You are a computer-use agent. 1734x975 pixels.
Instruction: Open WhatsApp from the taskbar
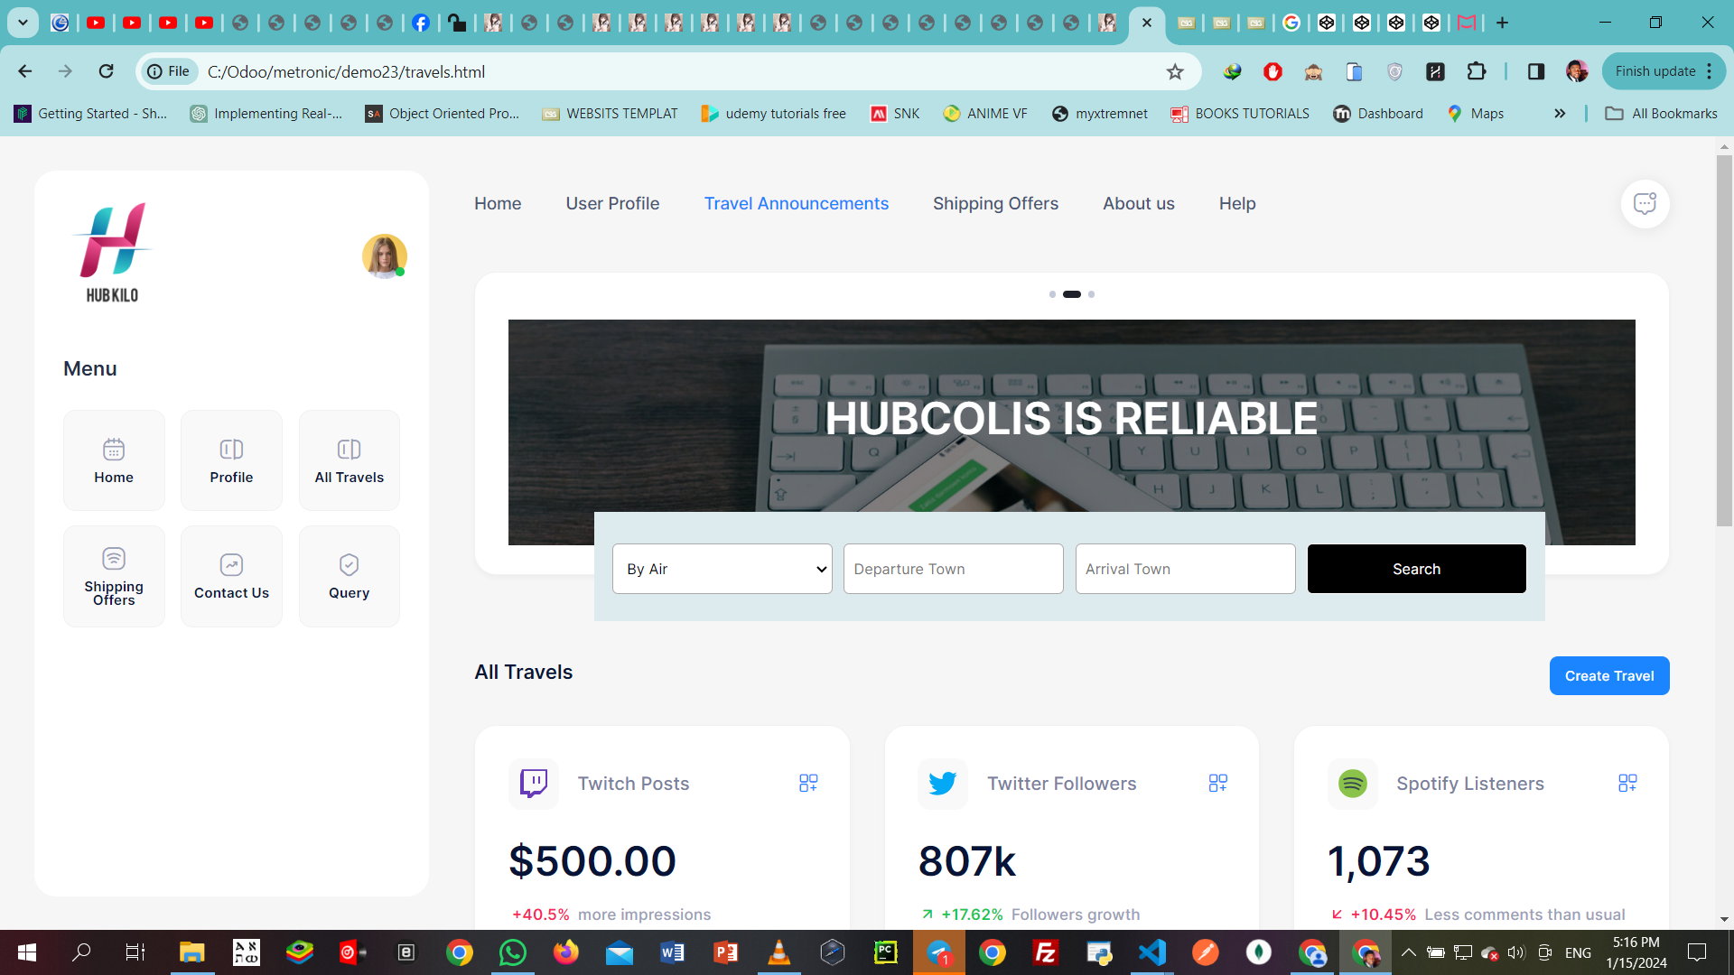512,952
